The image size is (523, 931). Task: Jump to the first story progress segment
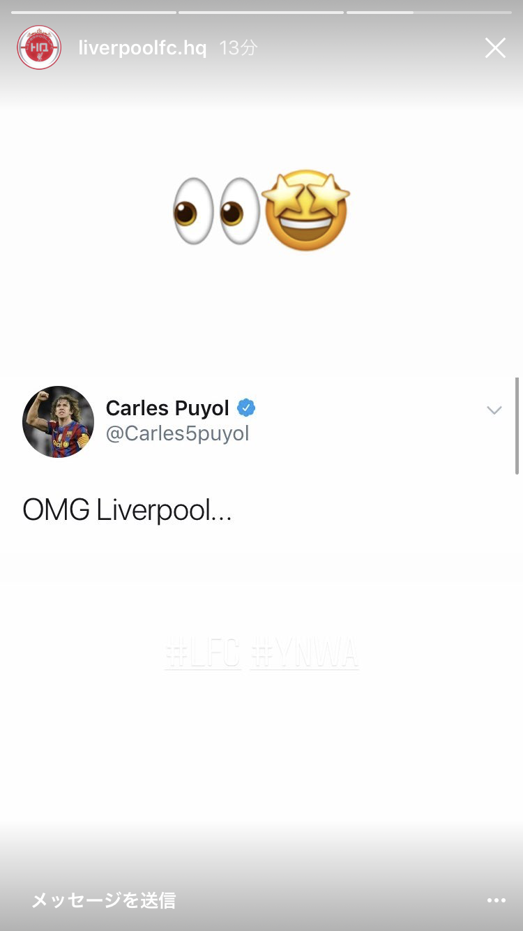[x=93, y=12]
